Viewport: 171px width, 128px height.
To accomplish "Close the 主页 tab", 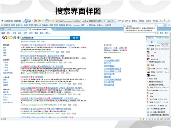I will pos(26,29).
